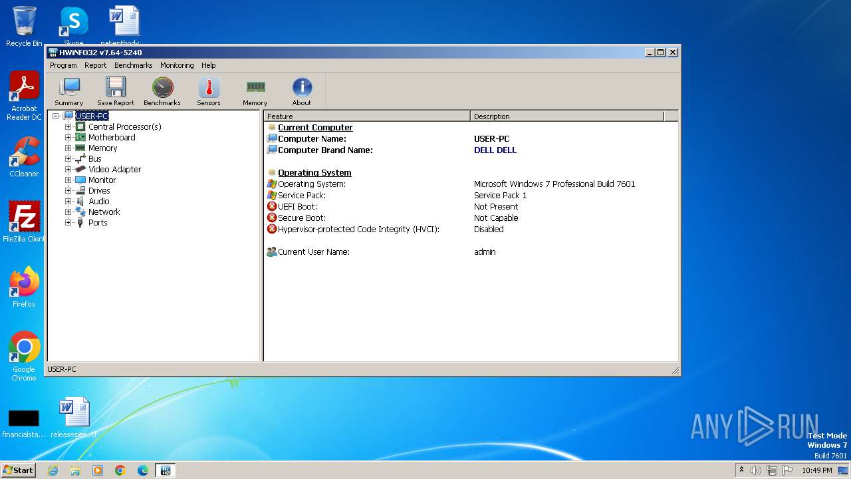Select the Memory tree node icon
851x479 pixels.
point(80,148)
